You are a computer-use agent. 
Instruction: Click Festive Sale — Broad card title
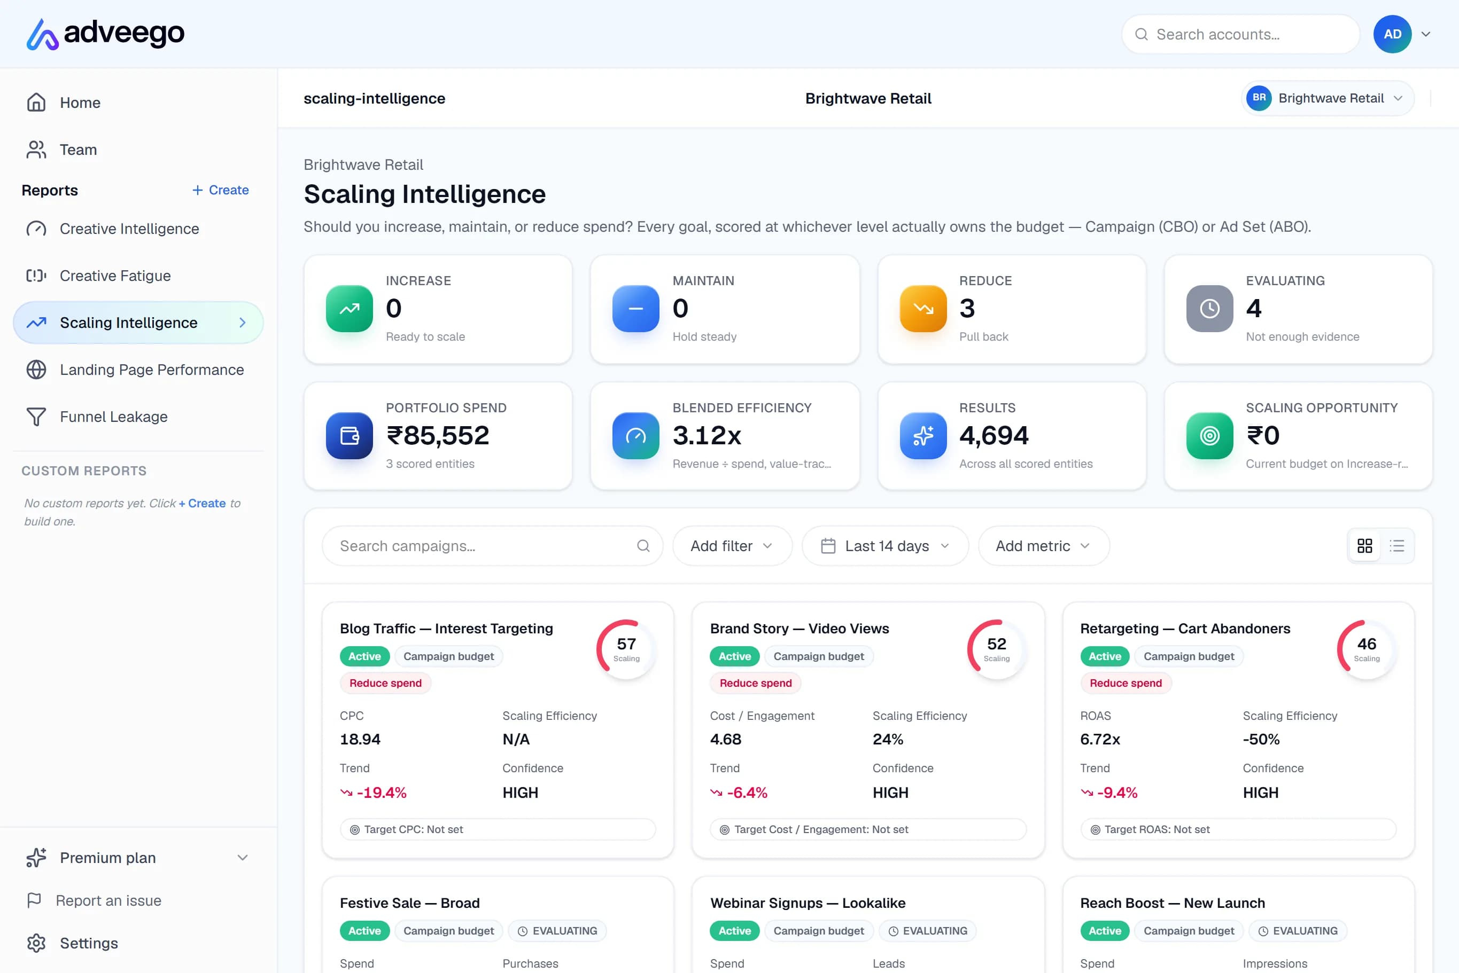tap(409, 903)
